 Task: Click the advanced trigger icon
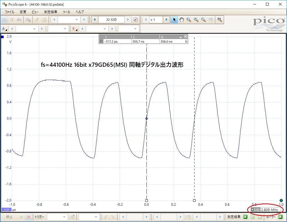[72, 217]
